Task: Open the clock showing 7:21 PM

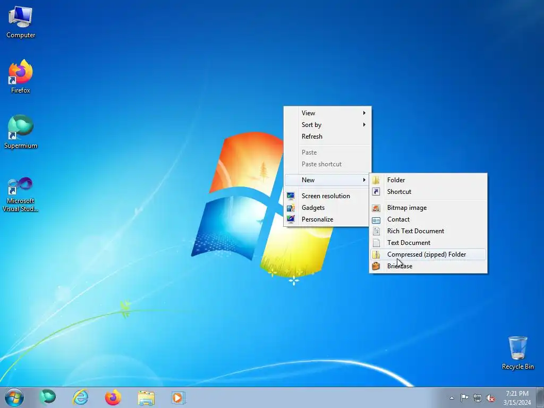Action: [x=517, y=398]
